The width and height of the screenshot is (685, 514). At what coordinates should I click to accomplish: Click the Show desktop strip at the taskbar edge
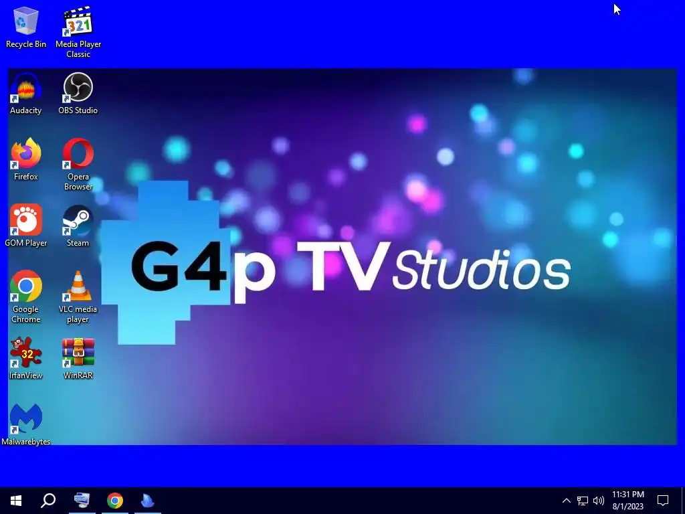tap(683, 501)
